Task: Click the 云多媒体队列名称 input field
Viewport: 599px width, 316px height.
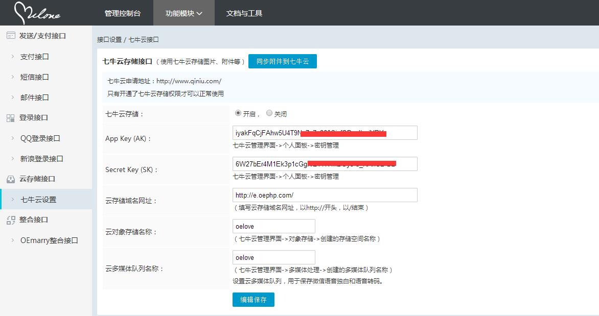Action: (273, 257)
